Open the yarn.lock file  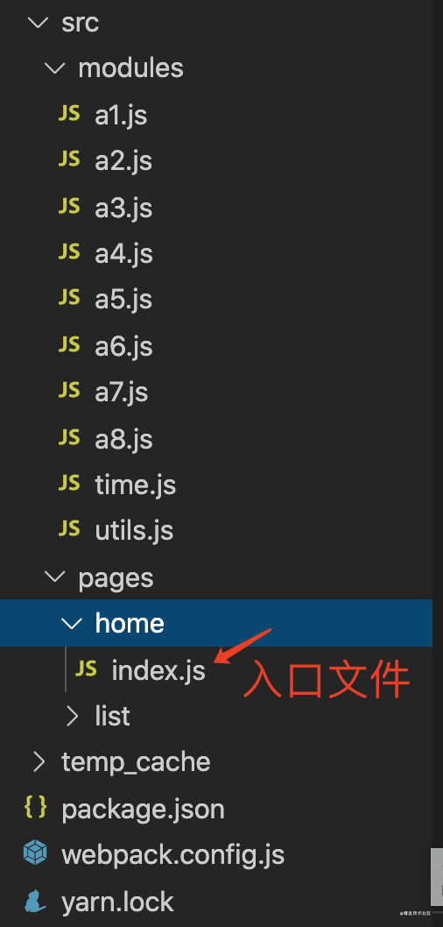tap(117, 902)
